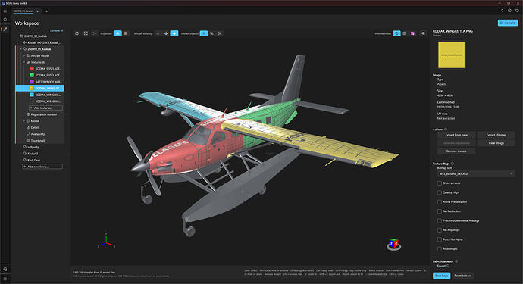This screenshot has height=284, width=523.
Task: Click the info icon next to Actions
Action: tap(446, 130)
